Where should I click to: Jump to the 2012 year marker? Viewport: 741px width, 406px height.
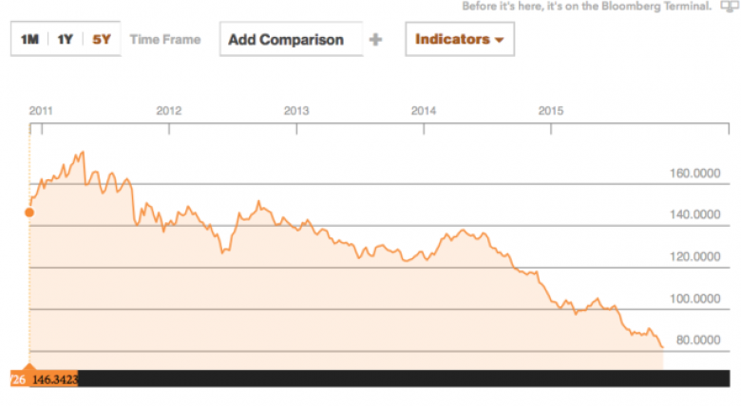pos(168,111)
